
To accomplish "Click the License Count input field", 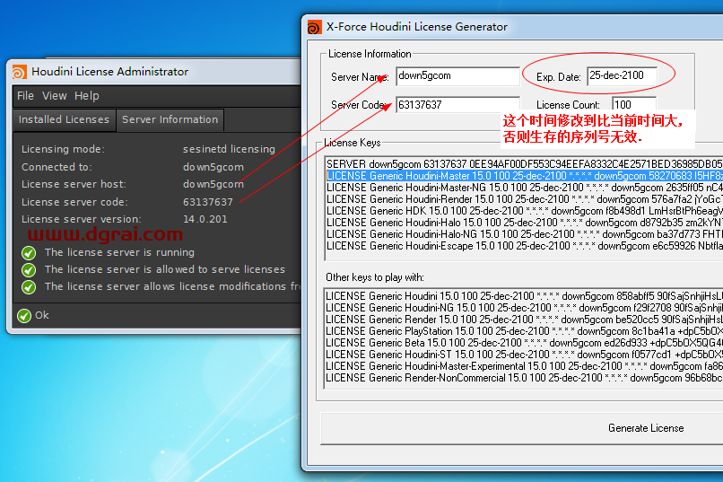I will click(634, 105).
